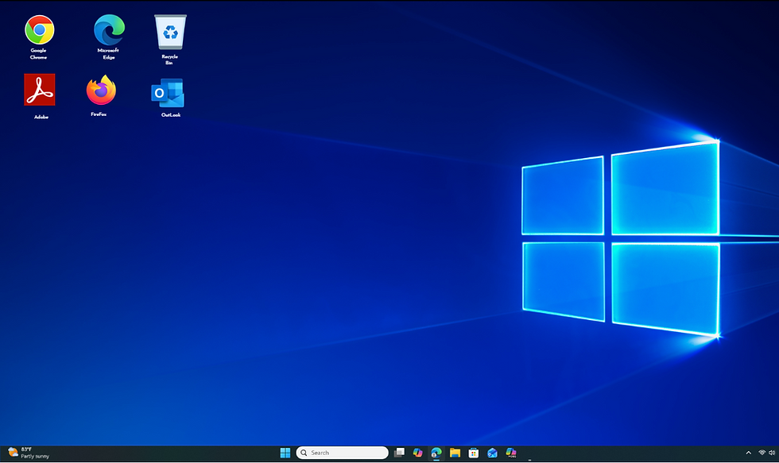
Task: Open Microsoft Edge in the taskbar
Action: [x=436, y=453]
